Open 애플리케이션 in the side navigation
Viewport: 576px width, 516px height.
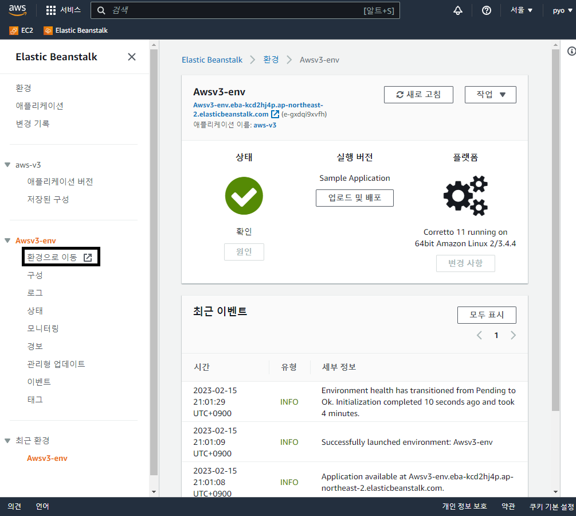click(x=40, y=106)
